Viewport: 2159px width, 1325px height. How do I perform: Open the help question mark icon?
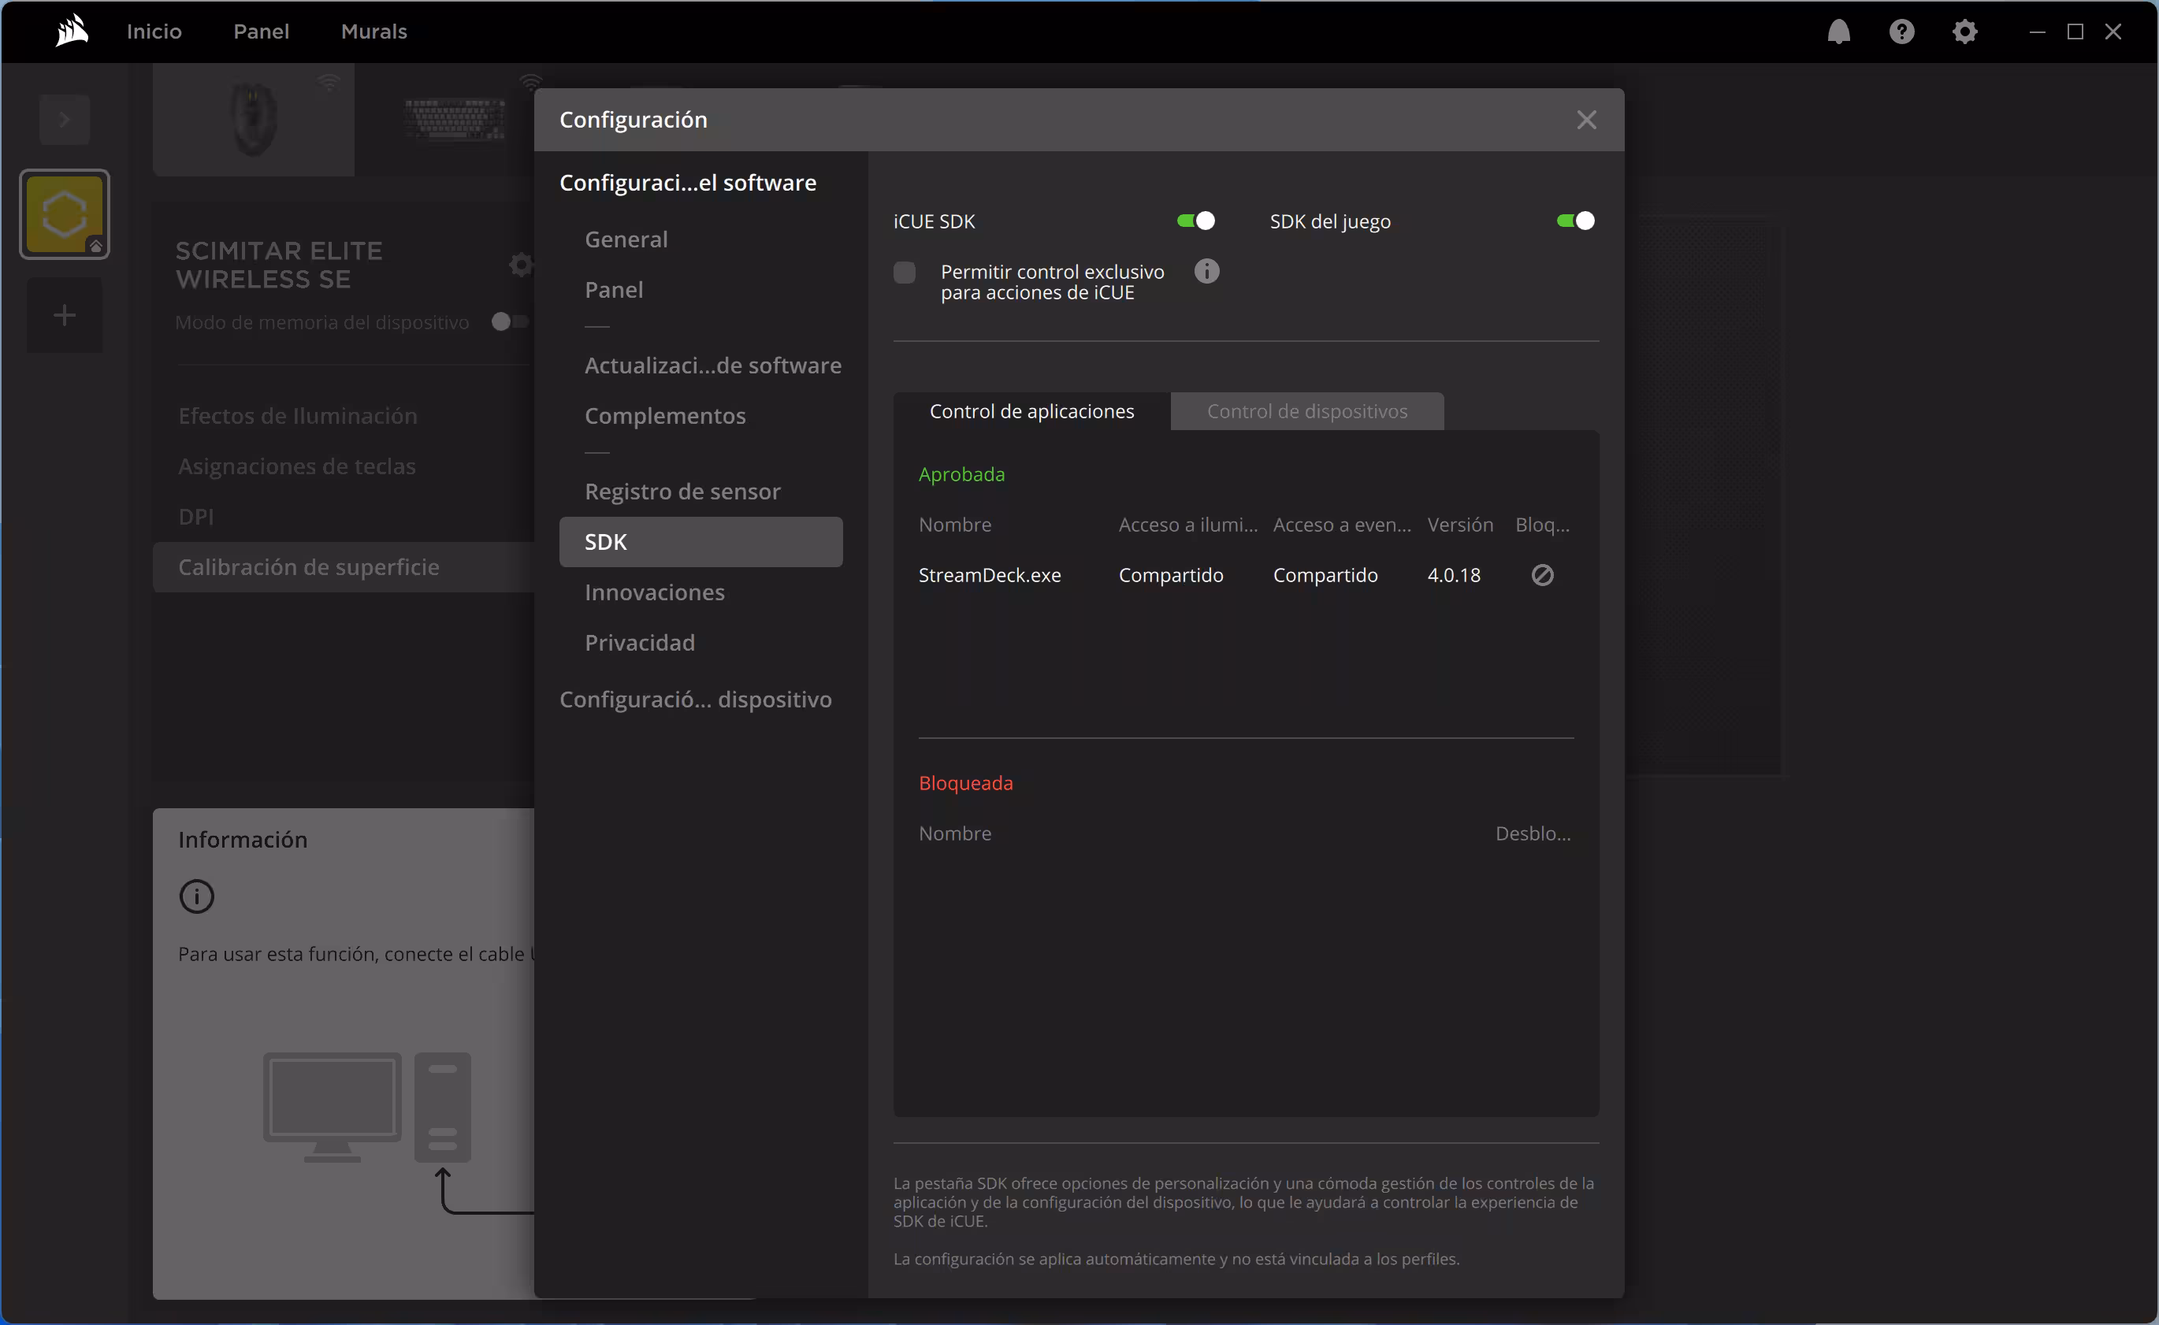pyautogui.click(x=1901, y=32)
